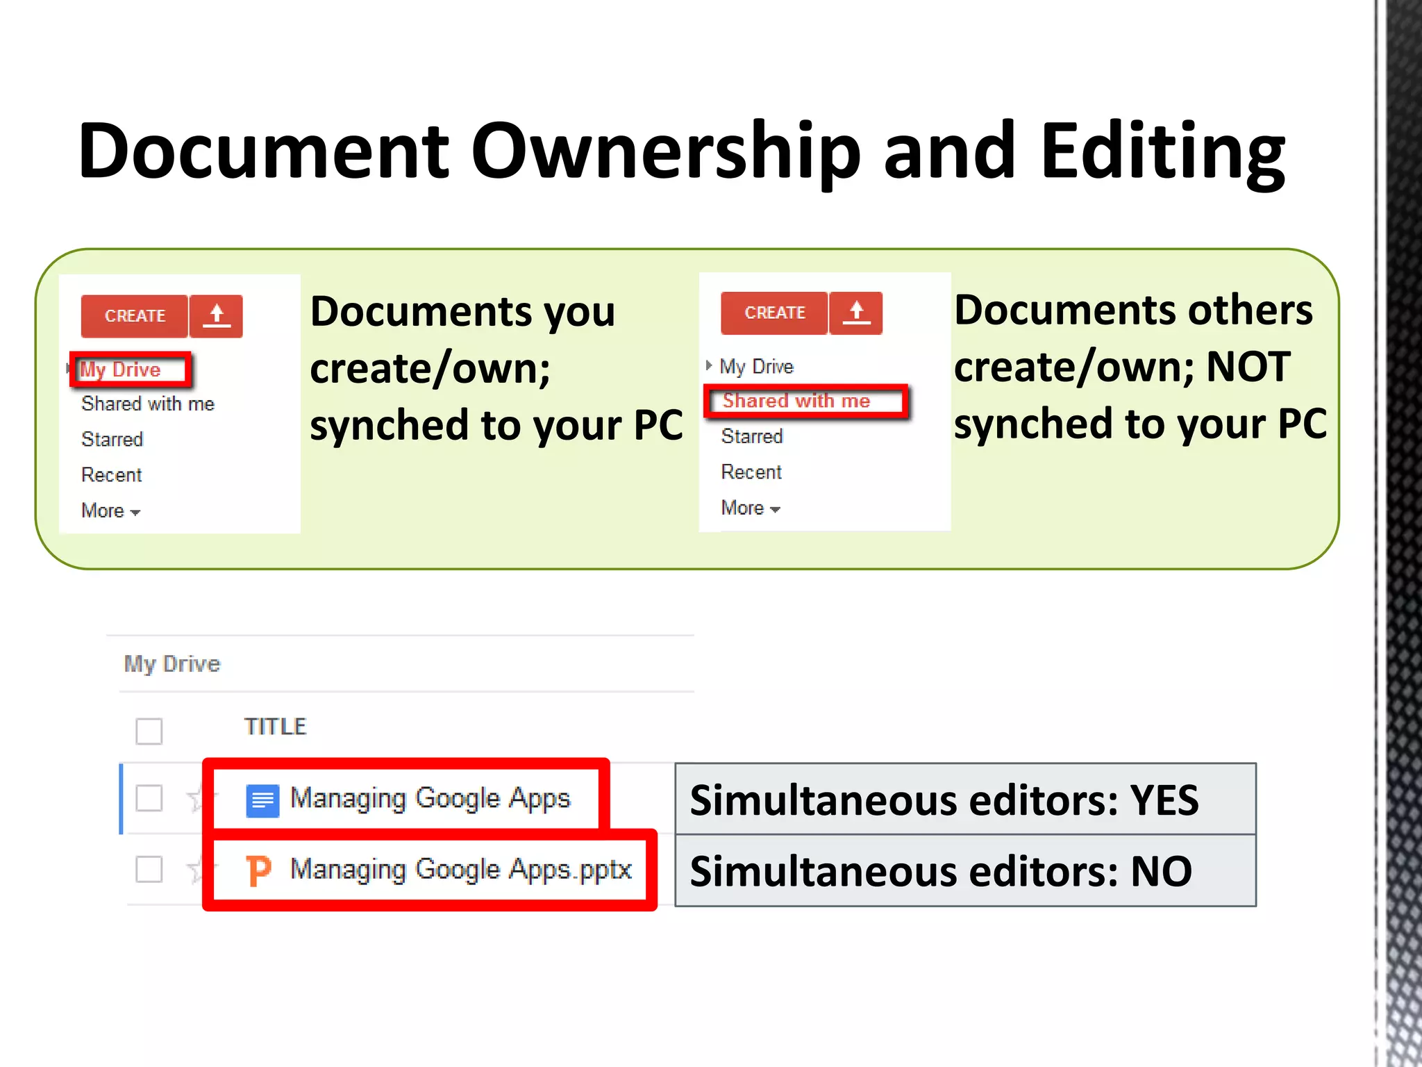This screenshot has width=1422, height=1067.
Task: Toggle the select-all checkbox next to TITLE
Action: tap(149, 731)
